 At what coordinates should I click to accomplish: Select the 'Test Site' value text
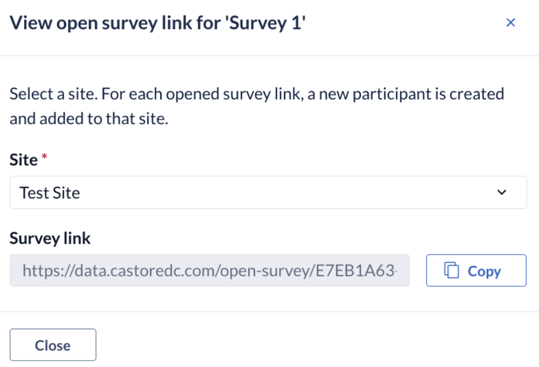coord(50,193)
